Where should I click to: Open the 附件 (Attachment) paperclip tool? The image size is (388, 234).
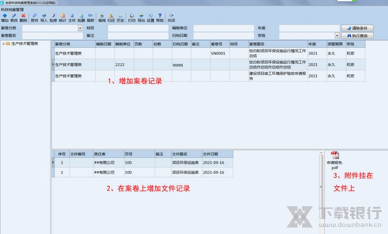(x=34, y=18)
